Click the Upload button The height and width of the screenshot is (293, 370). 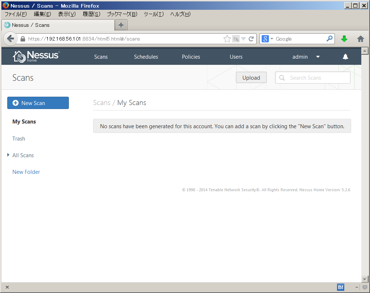(x=251, y=78)
